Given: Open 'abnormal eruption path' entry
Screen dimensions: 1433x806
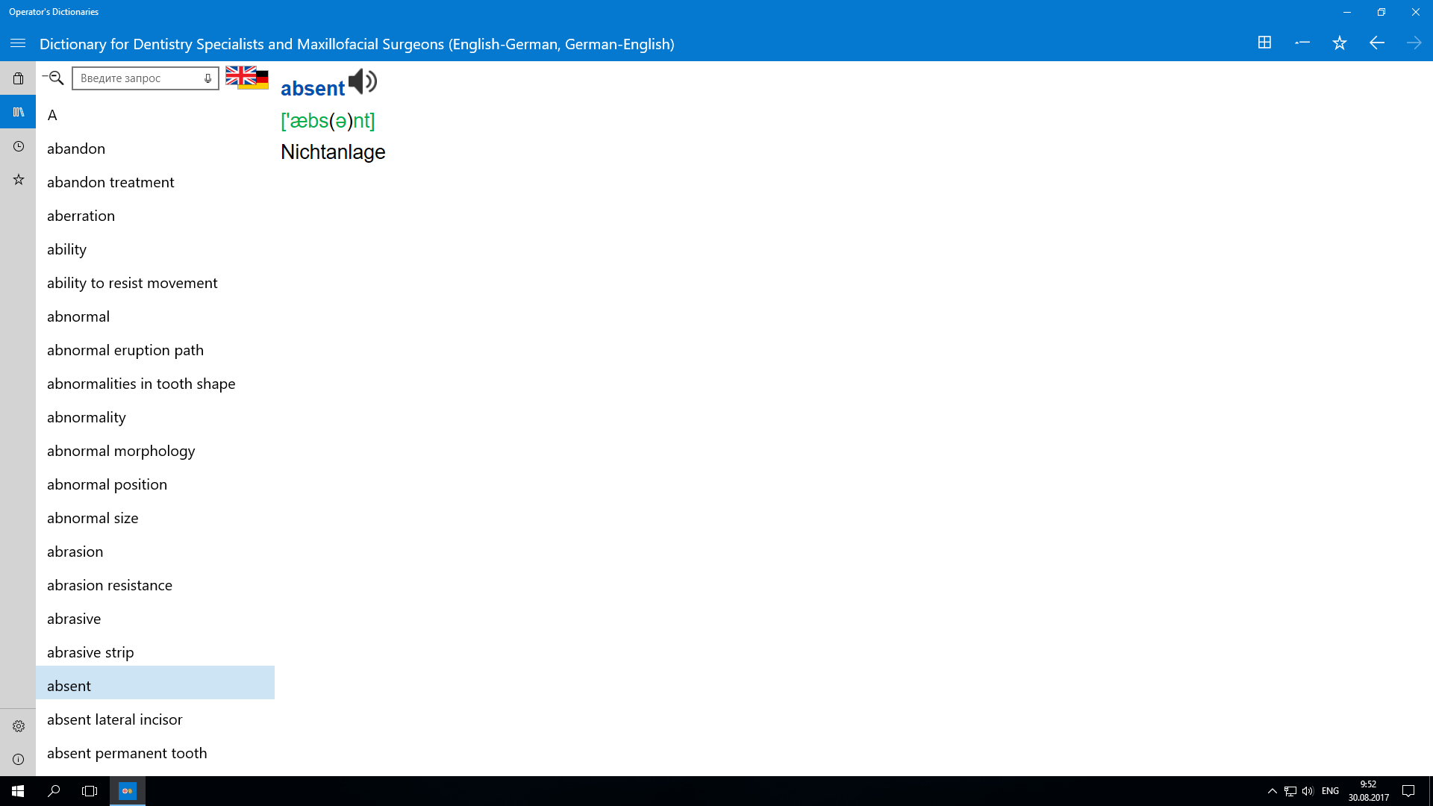Looking at the screenshot, I should click(125, 350).
